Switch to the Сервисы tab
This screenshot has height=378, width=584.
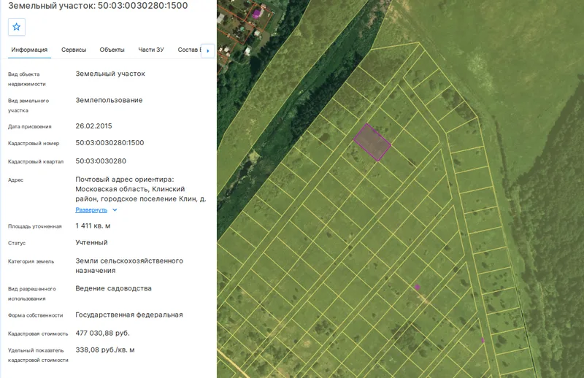pyautogui.click(x=74, y=50)
